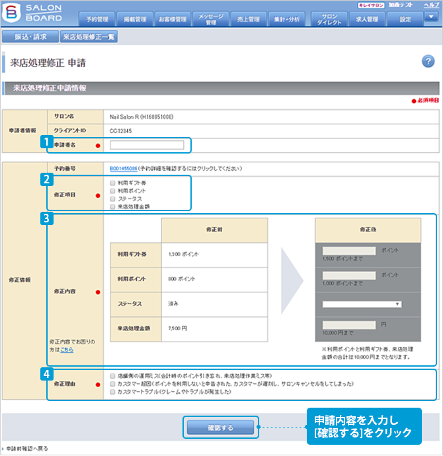
Task: Switch to the 売上管理 tab
Action: (250, 19)
